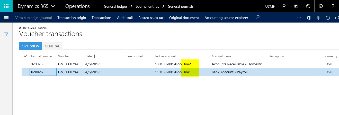Click the action pane search magnifier
The height and width of the screenshot is (115, 339).
tap(257, 17)
